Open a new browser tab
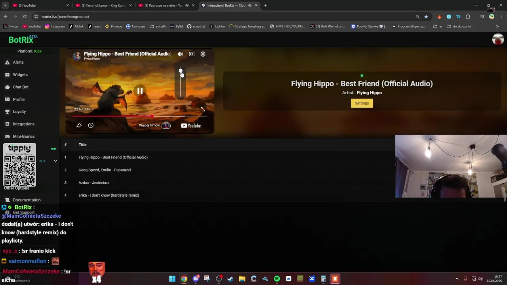The image size is (507, 285). (x=265, y=6)
